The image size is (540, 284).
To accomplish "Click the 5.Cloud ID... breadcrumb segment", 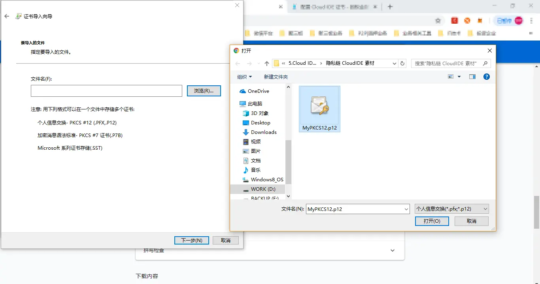I will (x=302, y=63).
